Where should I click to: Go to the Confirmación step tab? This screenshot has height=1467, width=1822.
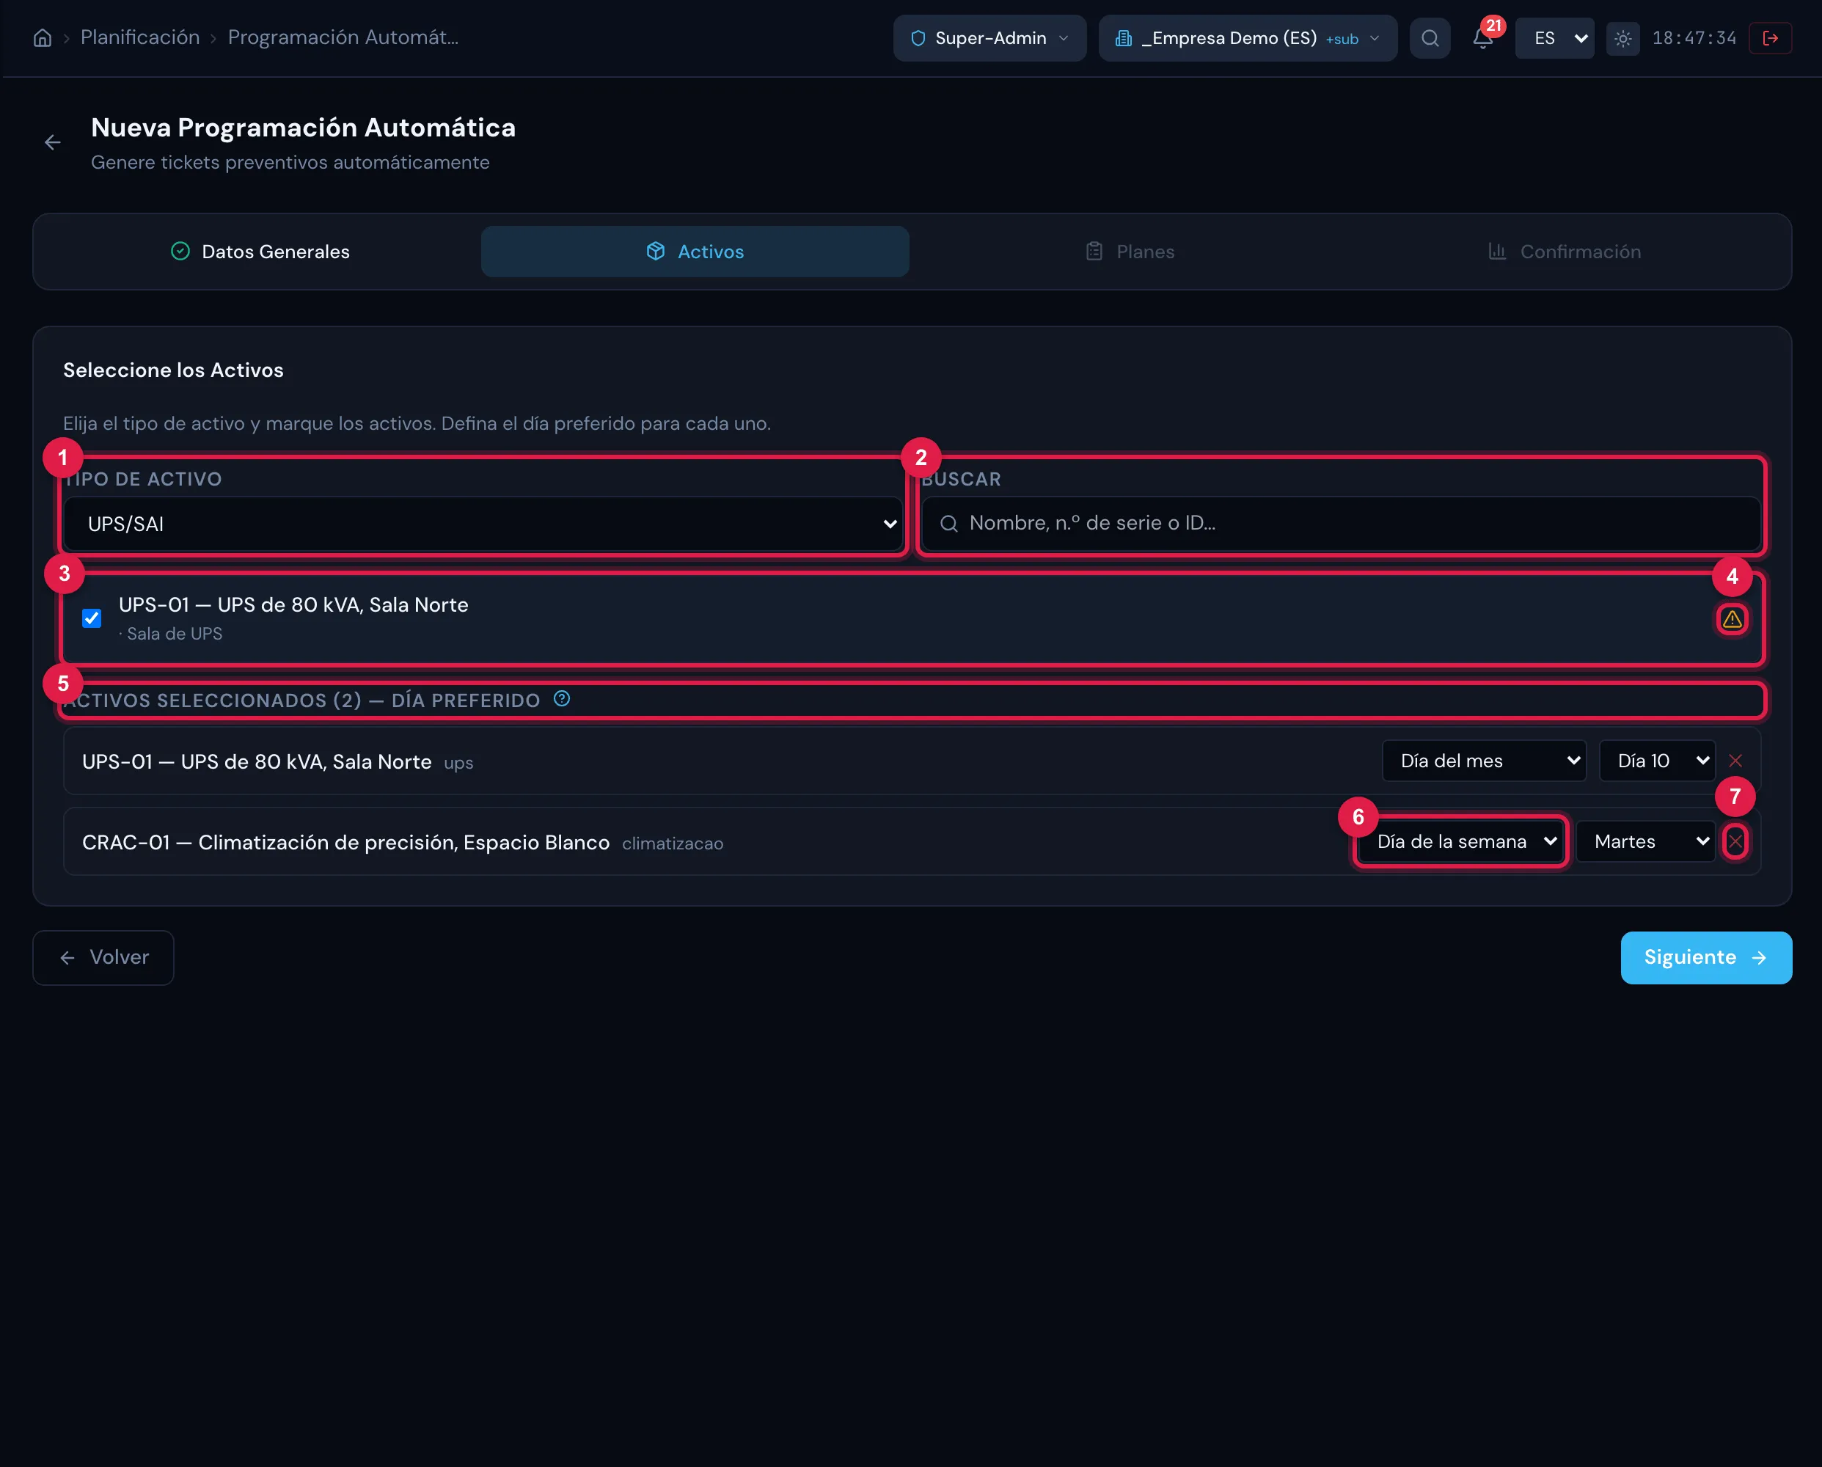coord(1565,252)
